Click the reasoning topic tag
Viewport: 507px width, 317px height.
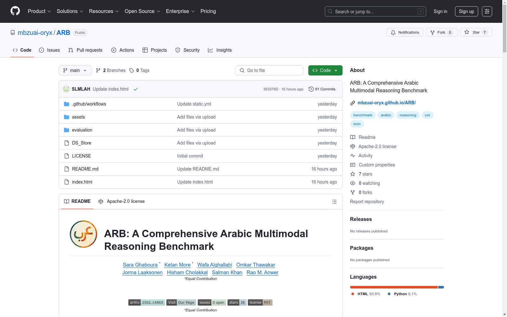coord(408,115)
